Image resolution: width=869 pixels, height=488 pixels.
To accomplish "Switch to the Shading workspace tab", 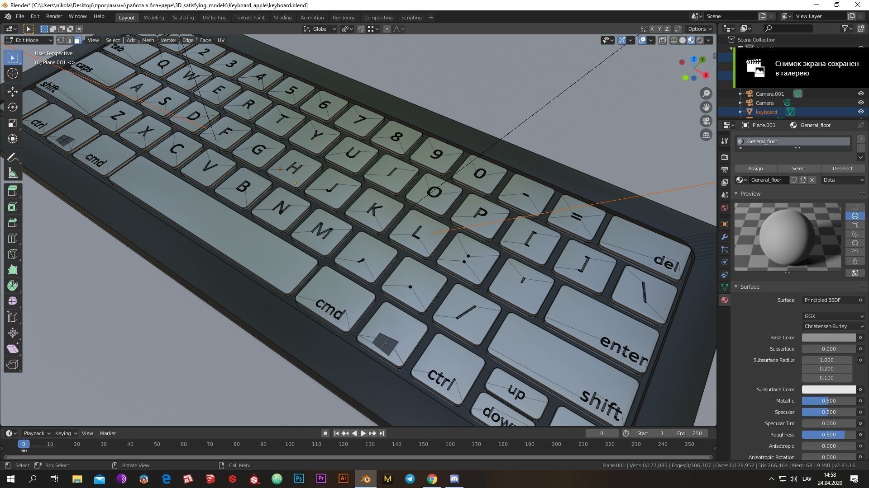I will tap(282, 18).
